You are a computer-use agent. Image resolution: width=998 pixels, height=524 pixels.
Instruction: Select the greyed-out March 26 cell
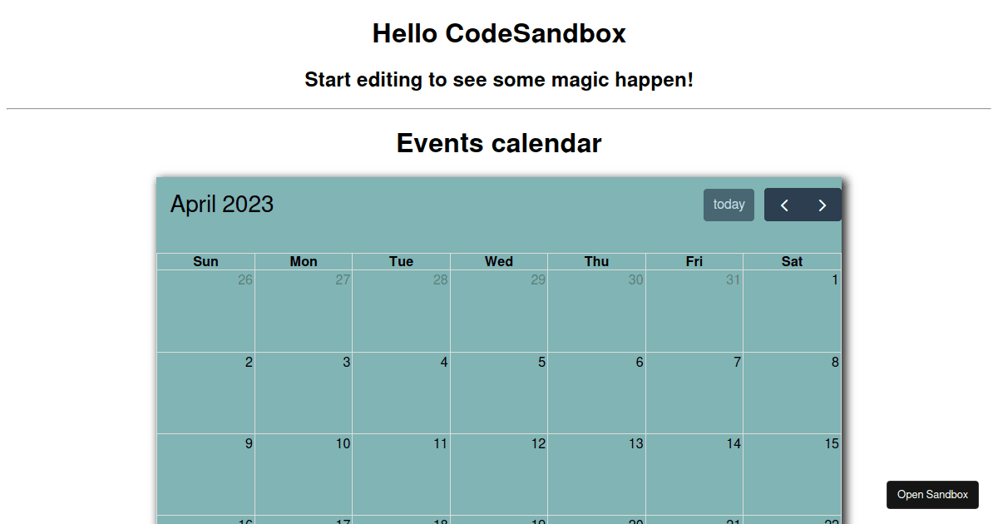pyautogui.click(x=205, y=308)
